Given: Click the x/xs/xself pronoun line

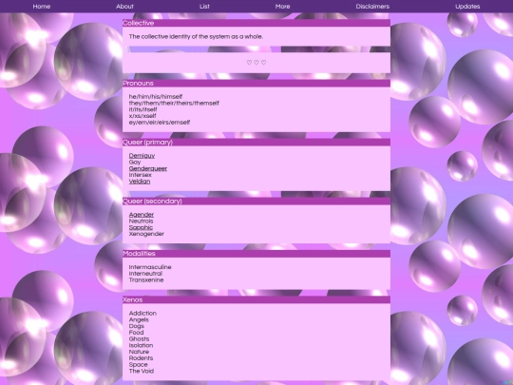Looking at the screenshot, I should (x=142, y=116).
